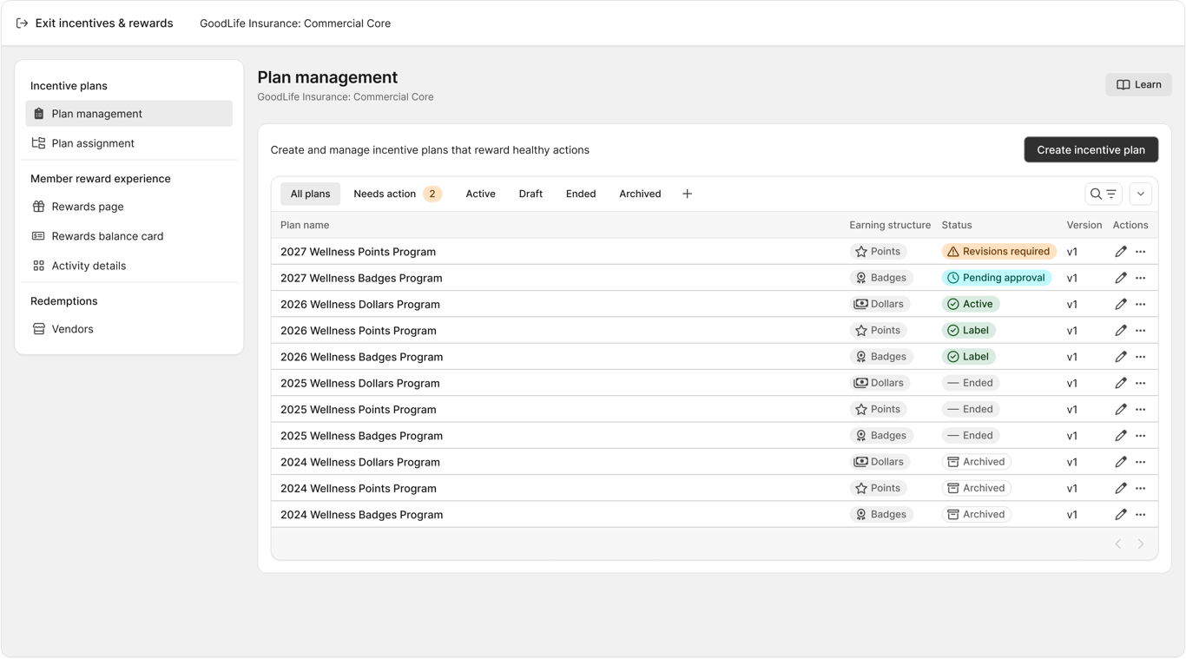1186x659 pixels.
Task: Click Badges chip in 2027 Wellness Badges row
Action: coord(881,278)
